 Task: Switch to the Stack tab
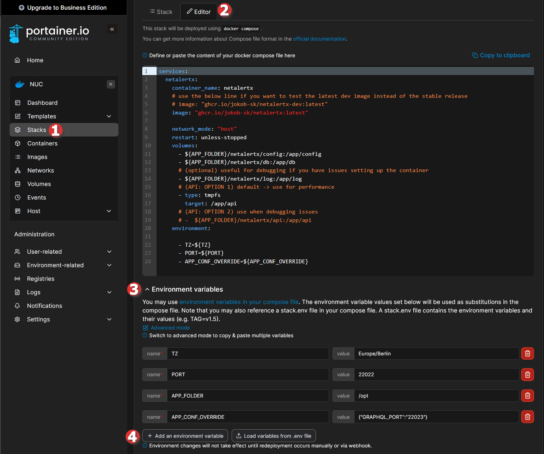tap(161, 12)
